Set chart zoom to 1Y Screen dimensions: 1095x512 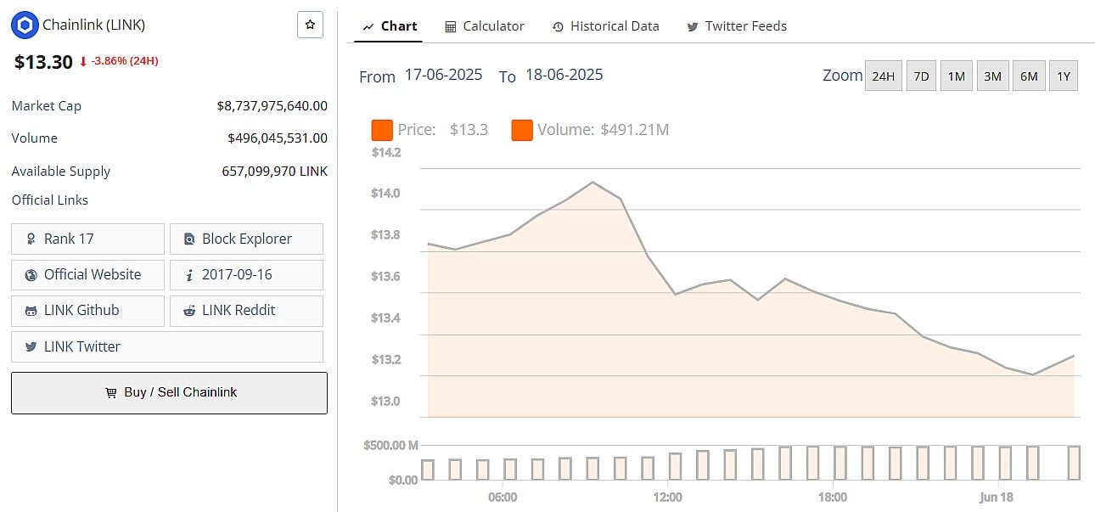[x=1064, y=76]
